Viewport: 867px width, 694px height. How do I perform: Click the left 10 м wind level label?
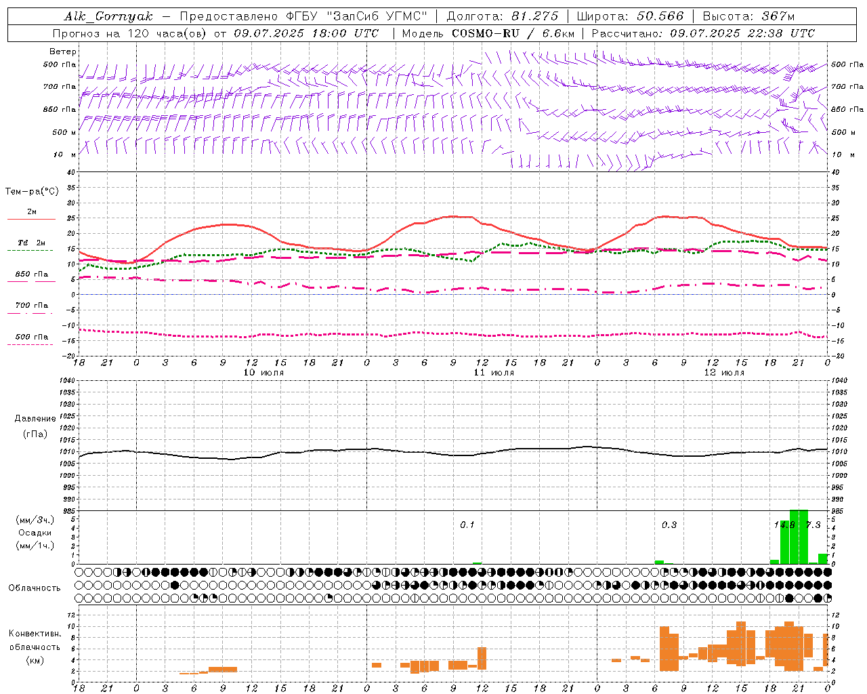coord(64,155)
